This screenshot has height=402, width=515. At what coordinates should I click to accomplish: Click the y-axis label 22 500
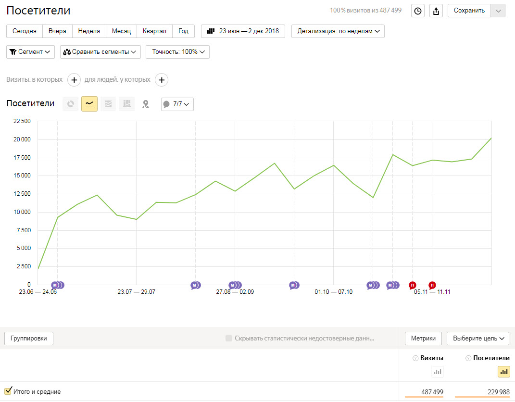tap(22, 121)
